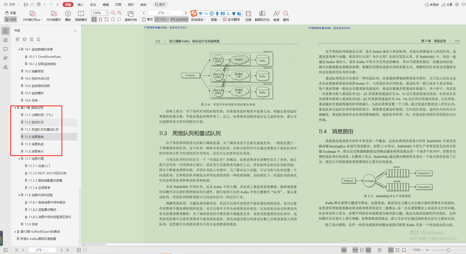Open the 背景 background dropdown
Image resolution: width=466 pixels, height=254 pixels.
tap(215, 20)
